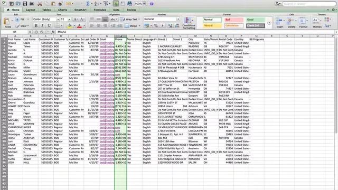The width and height of the screenshot is (338, 190).
Task: Collapse the ribbon with the caret button
Action: tap(328, 10)
